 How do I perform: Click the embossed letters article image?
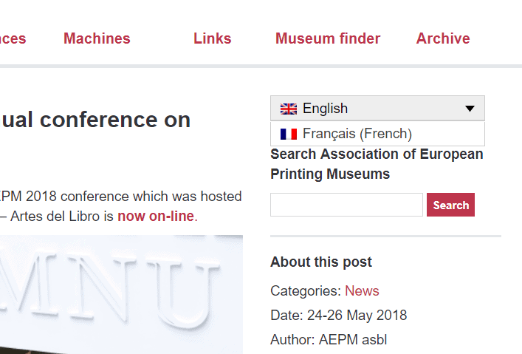(x=121, y=294)
